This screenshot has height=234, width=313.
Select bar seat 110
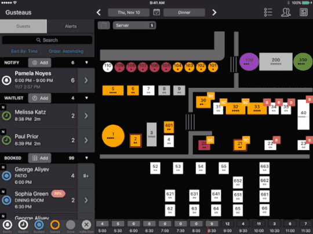click(x=108, y=67)
